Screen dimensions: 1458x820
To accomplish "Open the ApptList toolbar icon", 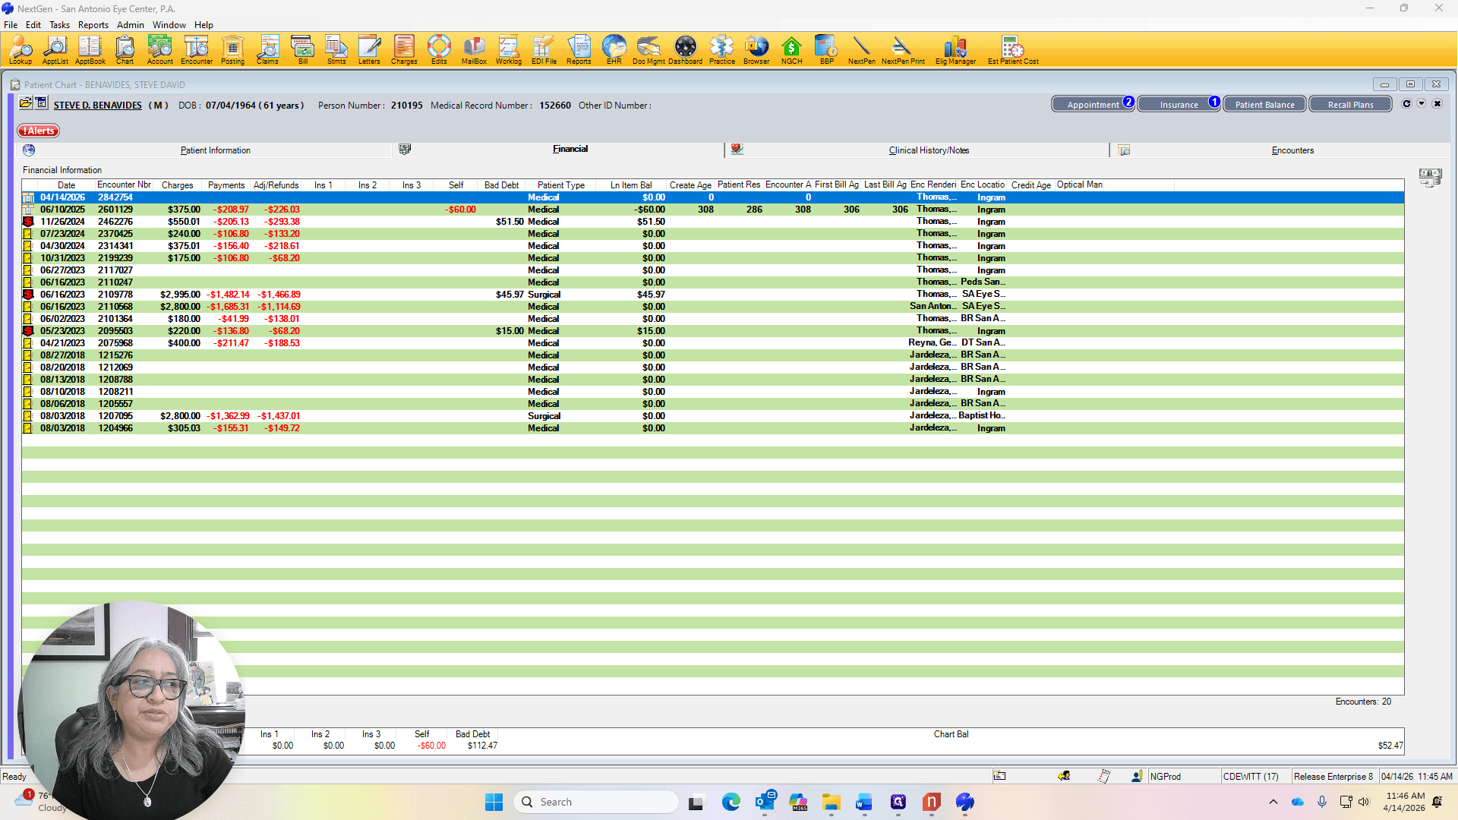I will pos(55,49).
